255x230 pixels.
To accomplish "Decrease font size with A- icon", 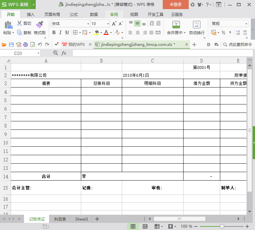I will click(x=121, y=24).
